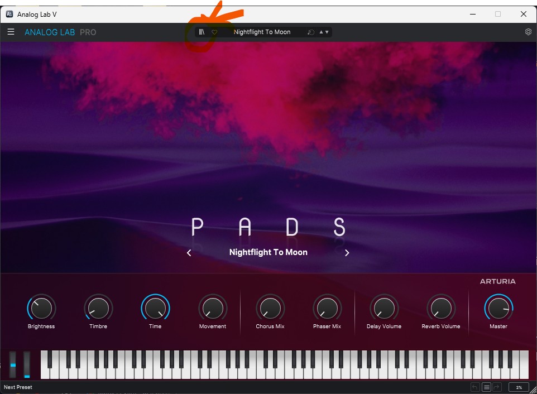Click the ARTURIA logo text
Viewport: 537px width, 394px height.
click(497, 281)
